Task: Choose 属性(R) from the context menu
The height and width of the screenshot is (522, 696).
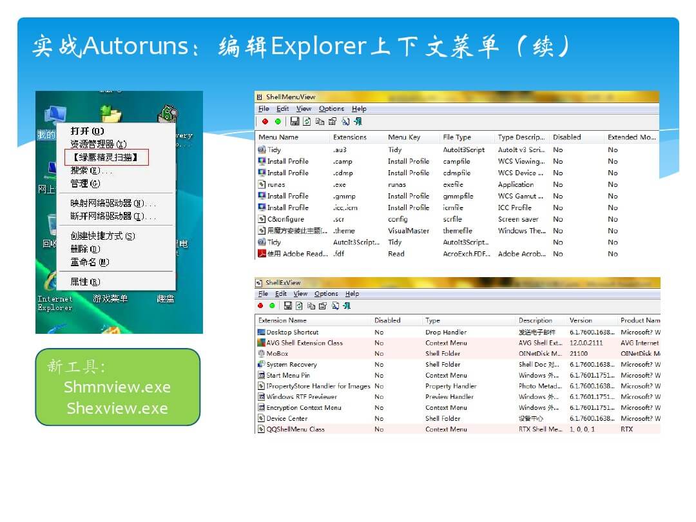Action: pyautogui.click(x=85, y=282)
